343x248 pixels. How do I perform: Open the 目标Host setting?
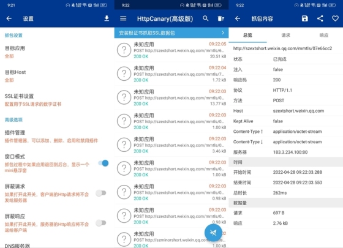point(57,76)
